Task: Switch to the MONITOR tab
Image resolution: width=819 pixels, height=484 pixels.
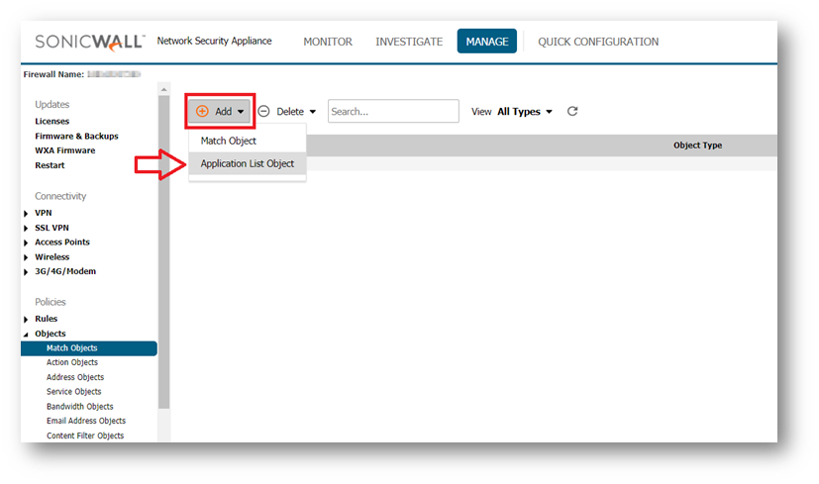Action: click(327, 42)
